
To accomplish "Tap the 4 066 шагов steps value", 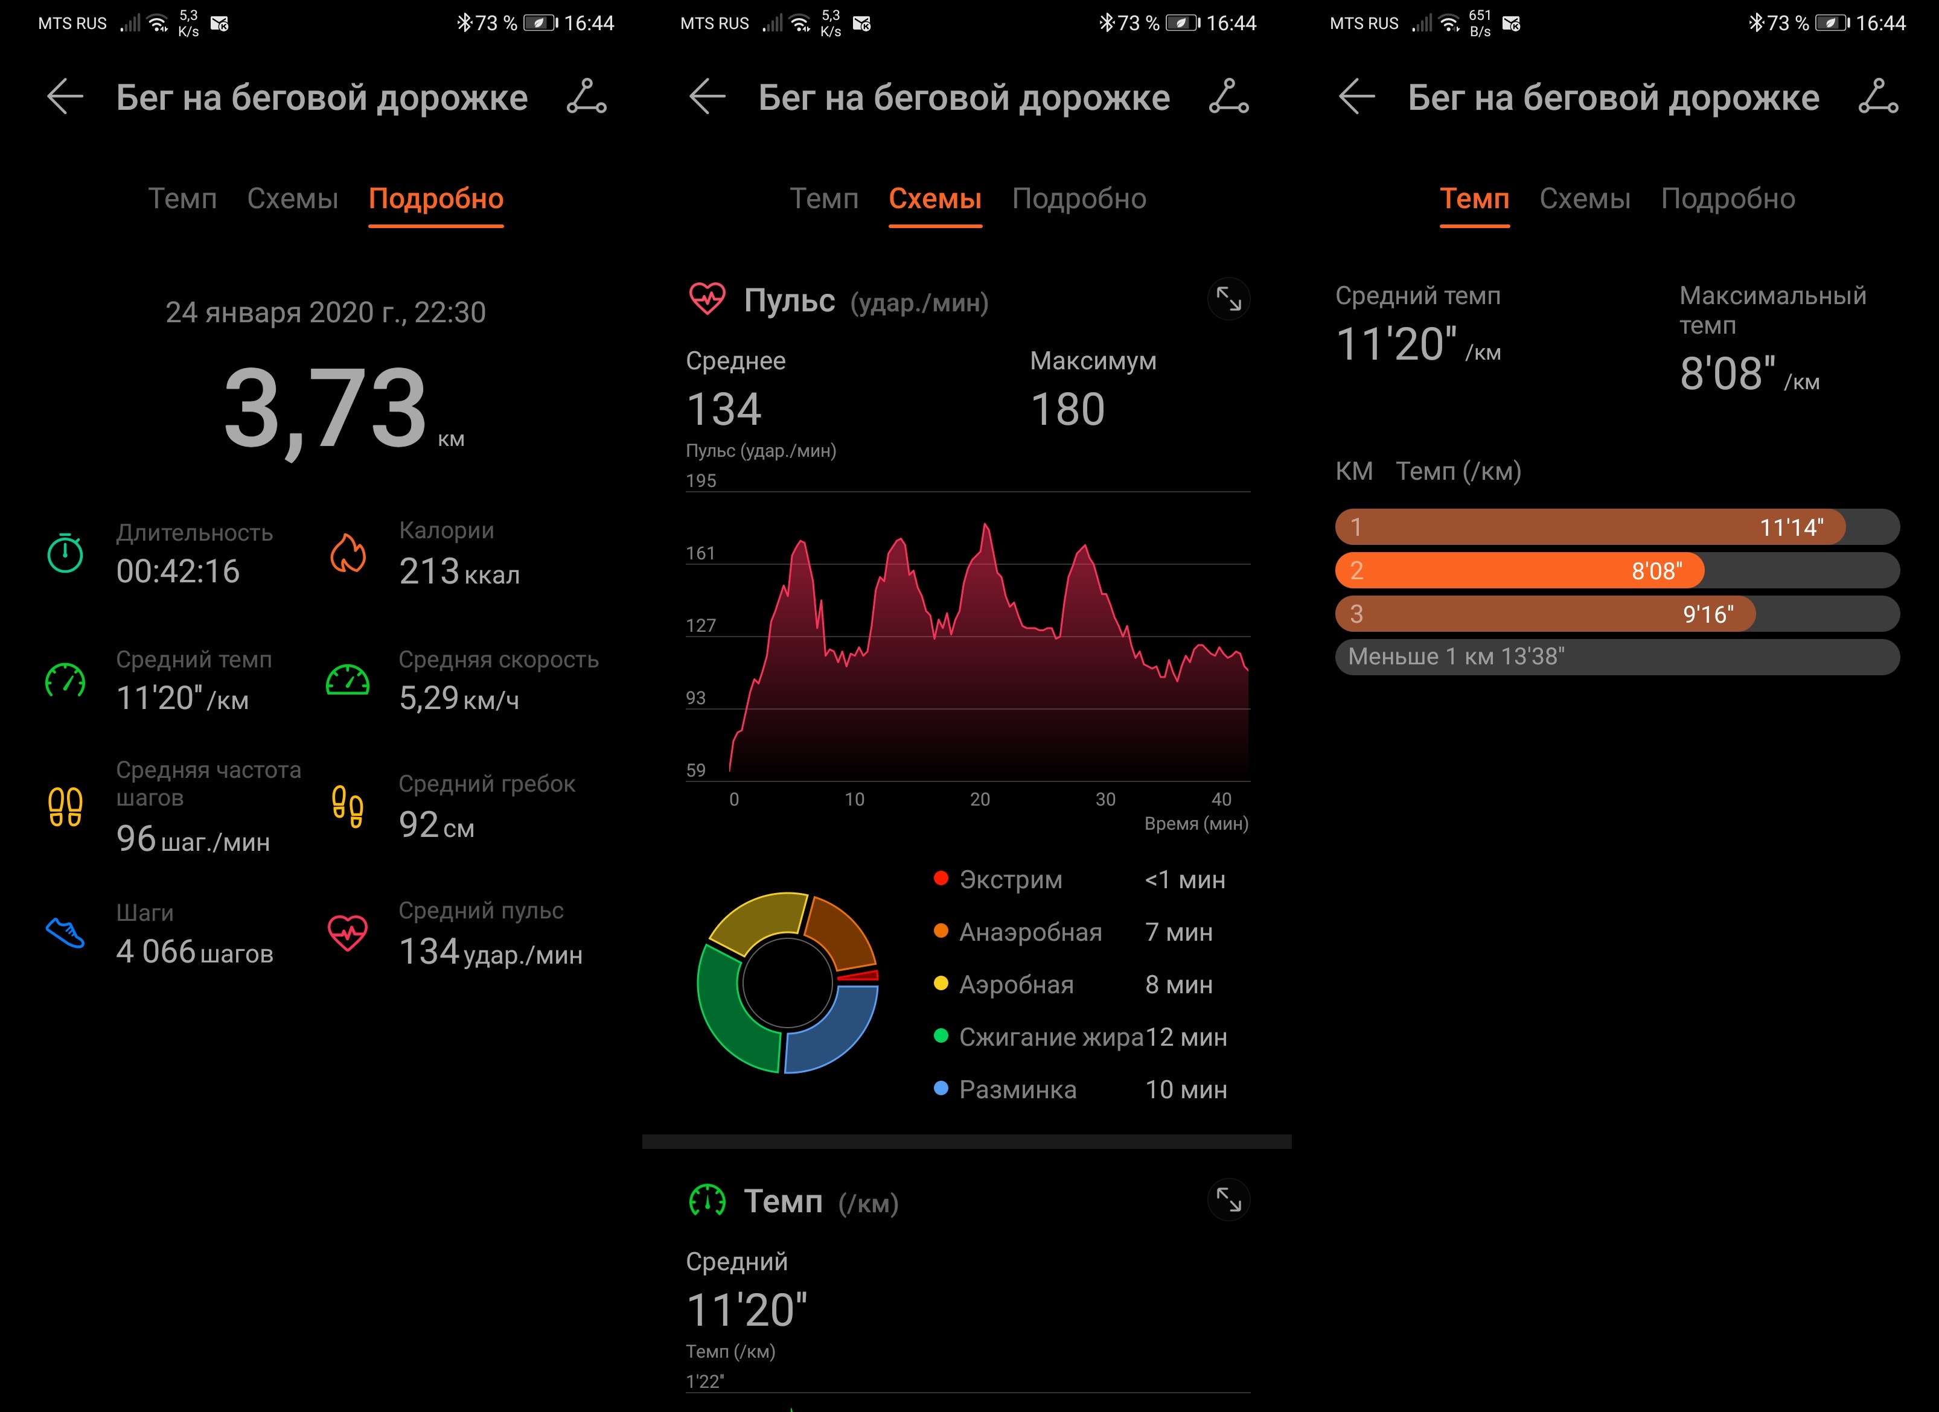I will [195, 952].
